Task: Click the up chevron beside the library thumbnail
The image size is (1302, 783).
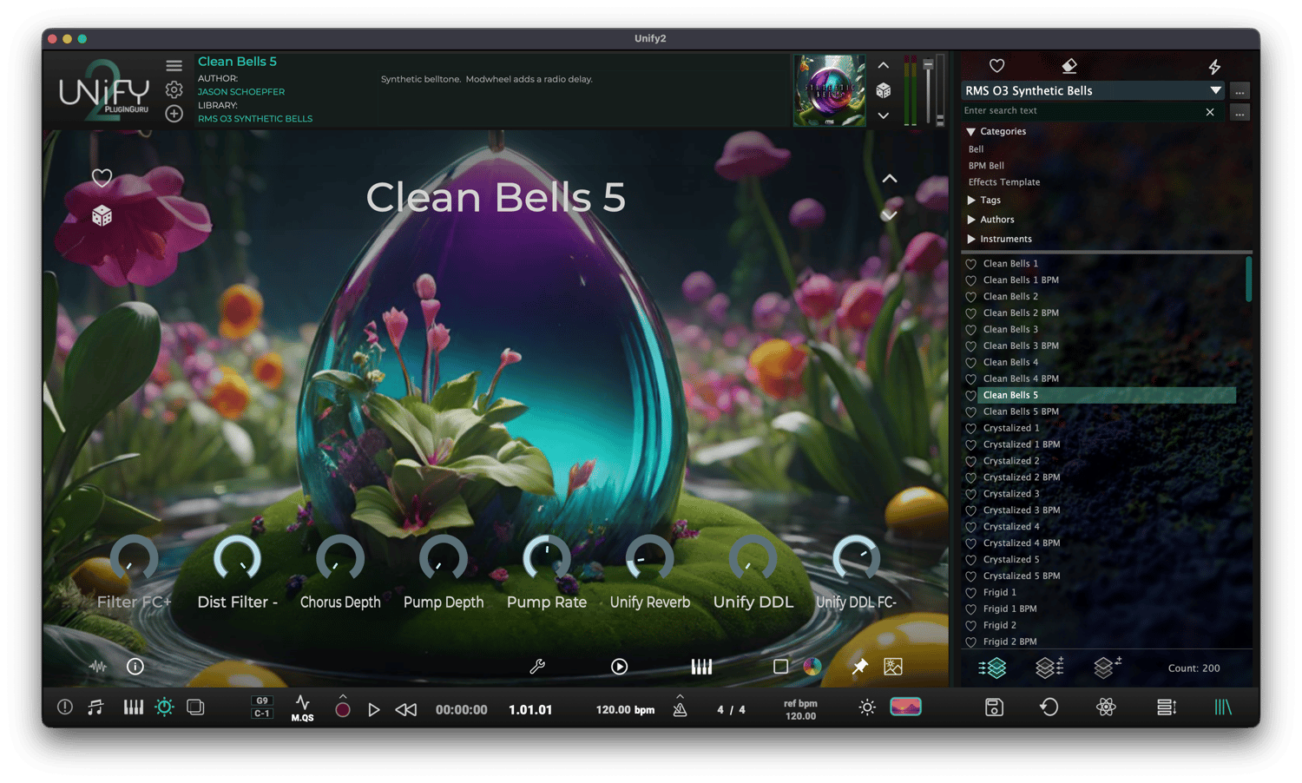Action: [x=884, y=66]
